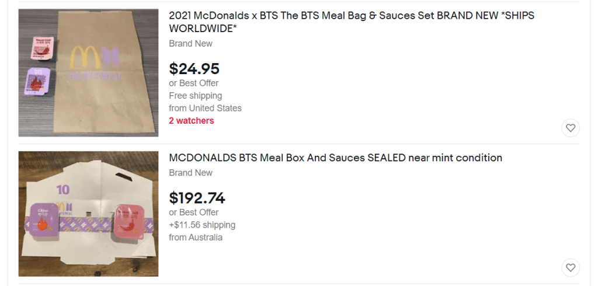Click "from United States" location text
Screen dimensions: 598x286
[x=205, y=108]
